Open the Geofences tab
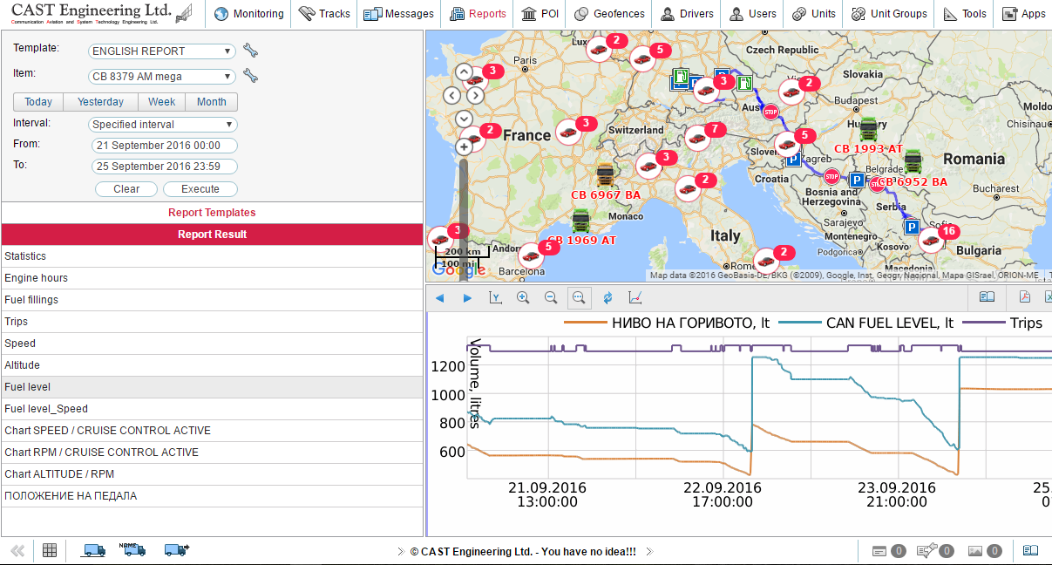The height and width of the screenshot is (565, 1052). coord(609,14)
